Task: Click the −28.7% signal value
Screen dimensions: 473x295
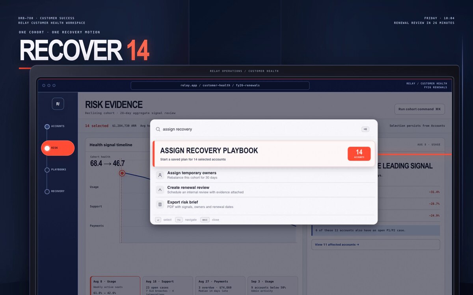Action: coord(434,204)
